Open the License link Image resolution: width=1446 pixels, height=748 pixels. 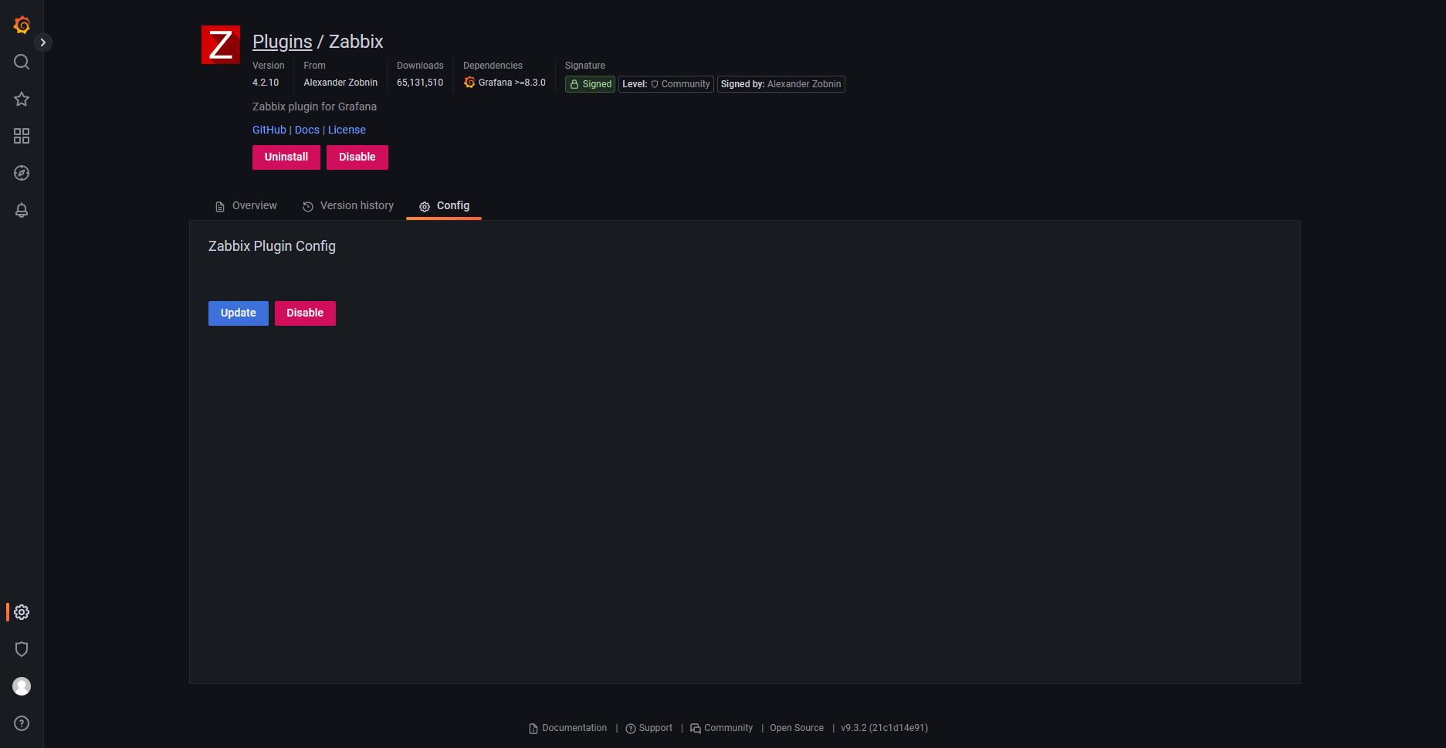coord(347,130)
